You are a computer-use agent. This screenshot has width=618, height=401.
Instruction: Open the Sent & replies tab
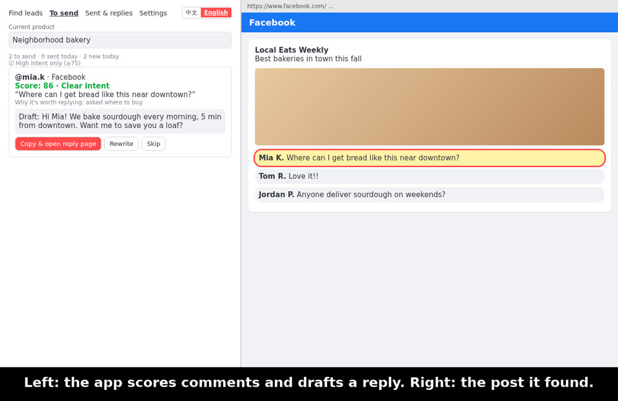[109, 13]
